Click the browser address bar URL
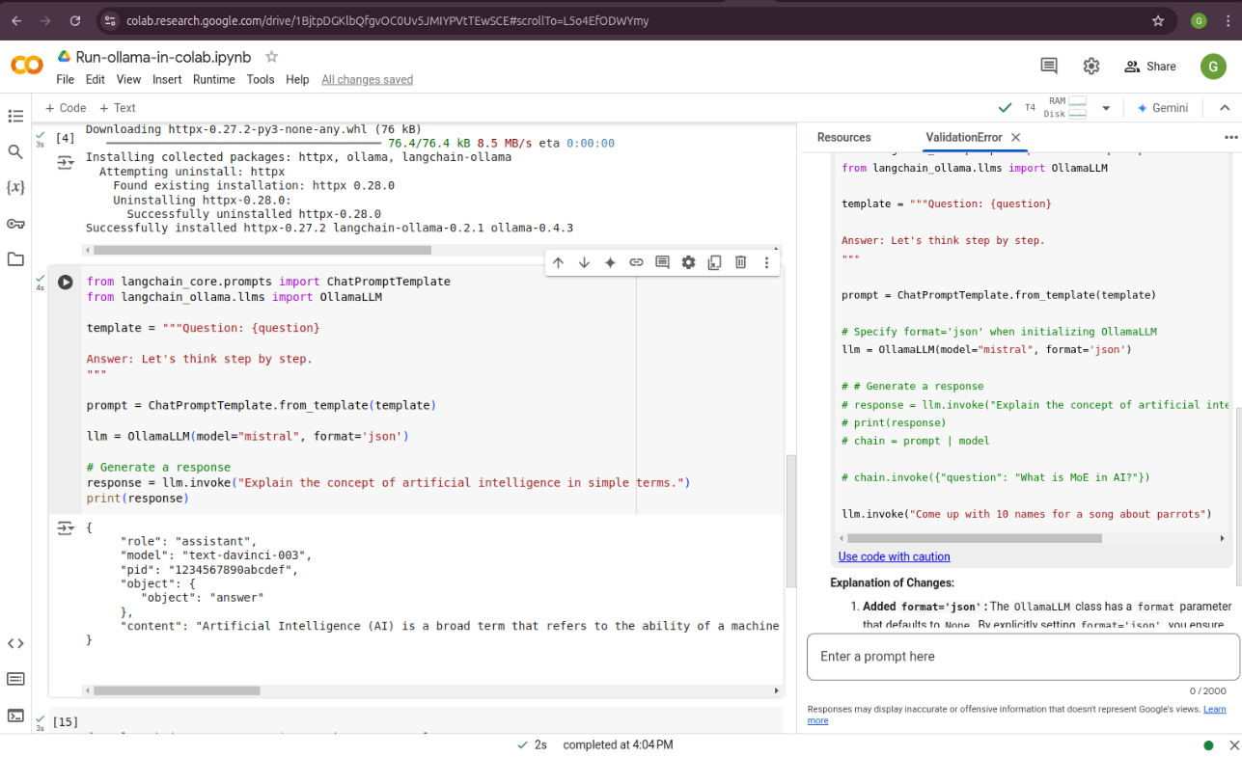The width and height of the screenshot is (1242, 757). tap(387, 20)
